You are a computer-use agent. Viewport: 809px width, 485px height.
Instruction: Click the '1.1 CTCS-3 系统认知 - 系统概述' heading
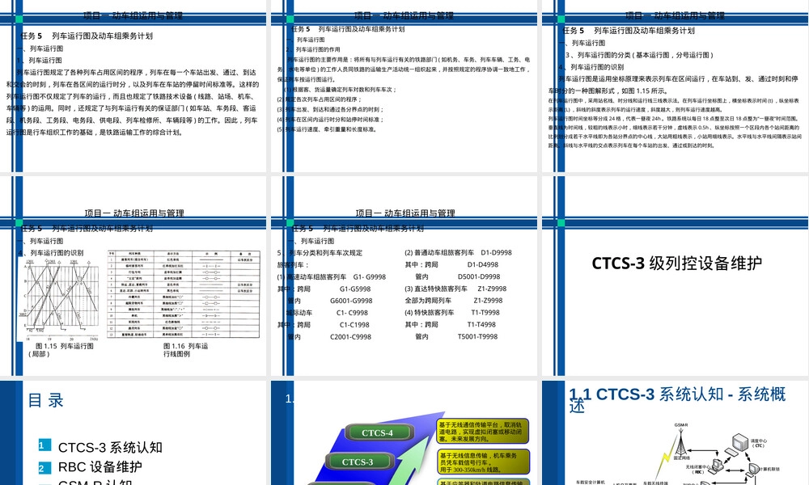point(677,400)
